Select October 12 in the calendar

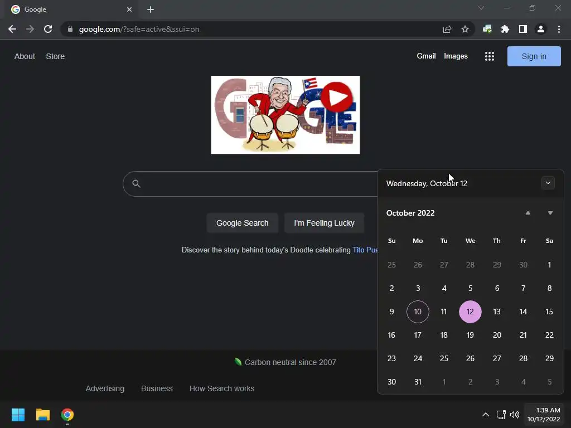(470, 312)
